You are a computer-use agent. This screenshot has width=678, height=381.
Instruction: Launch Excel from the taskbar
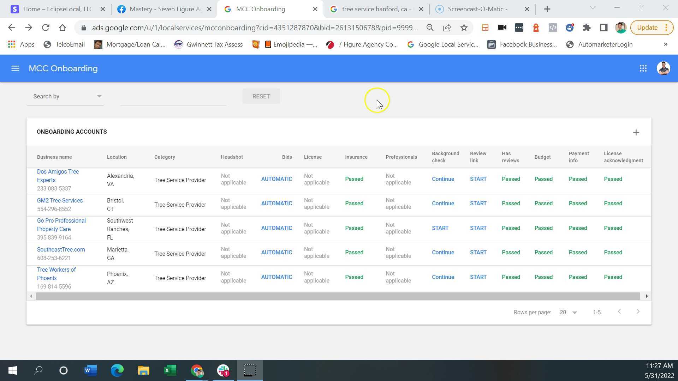click(x=170, y=370)
